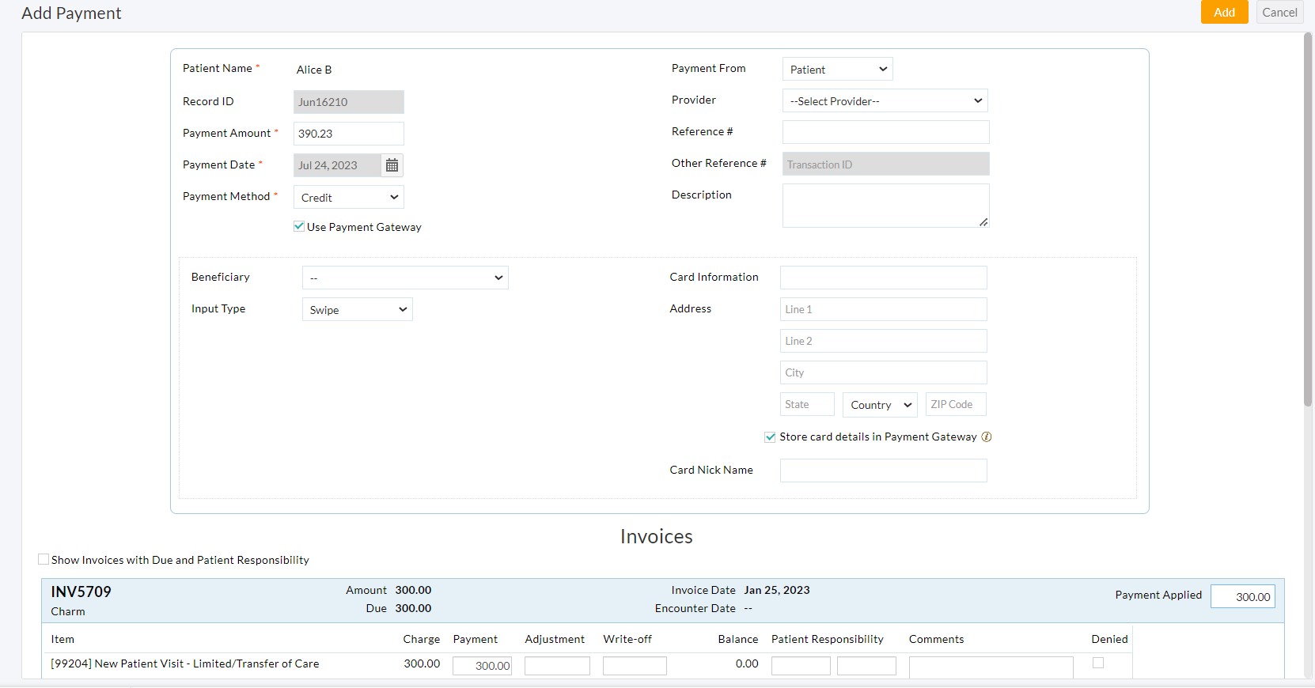Enable Show Invoices with Due checkbox

(x=44, y=559)
